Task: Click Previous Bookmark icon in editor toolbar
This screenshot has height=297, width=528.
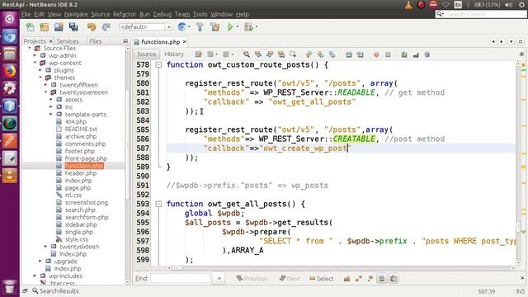Action: pos(309,54)
